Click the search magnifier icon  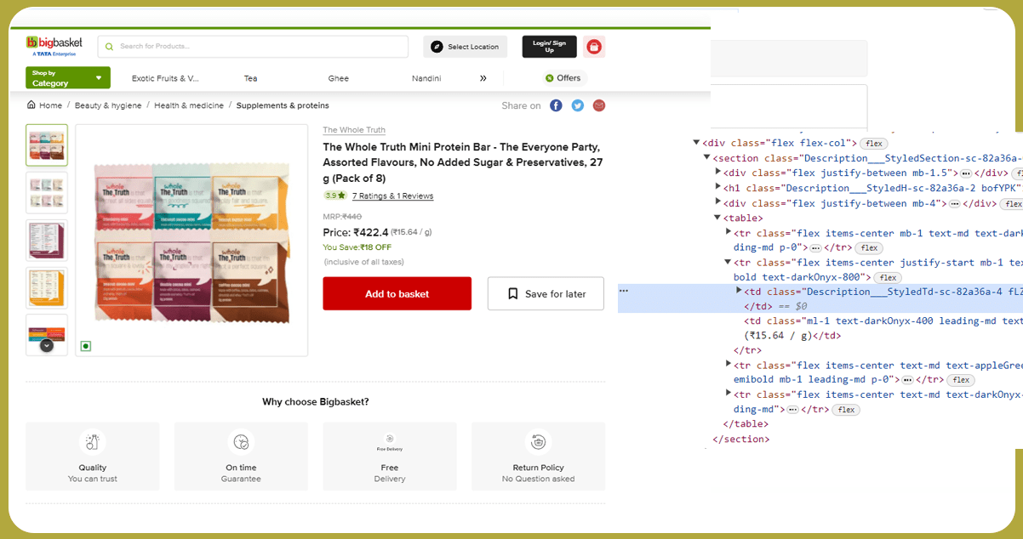click(108, 47)
